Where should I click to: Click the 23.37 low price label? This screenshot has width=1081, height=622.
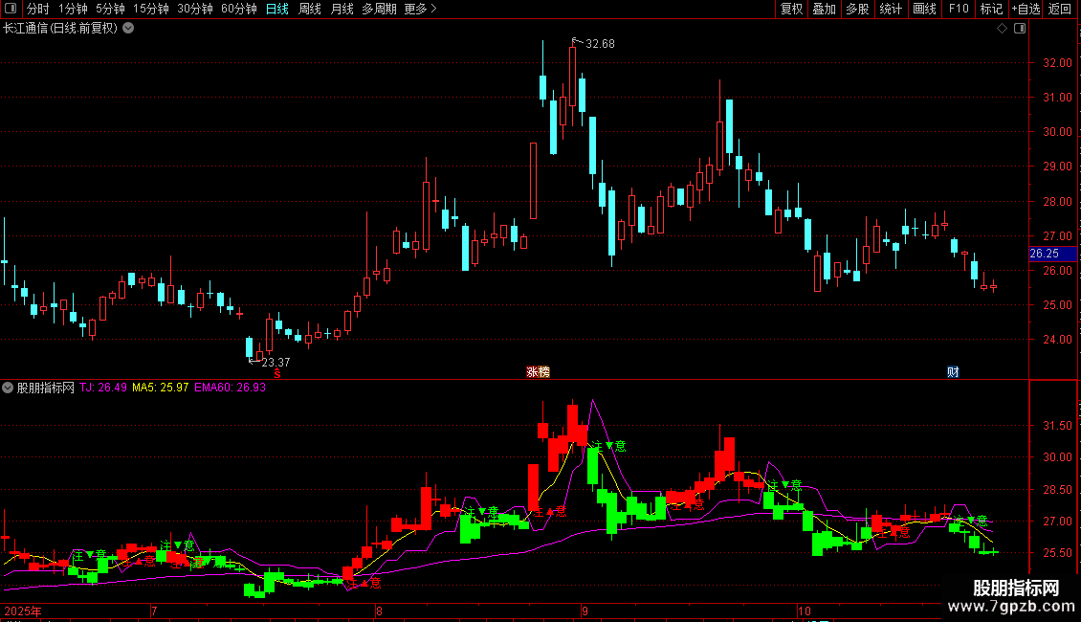[276, 362]
